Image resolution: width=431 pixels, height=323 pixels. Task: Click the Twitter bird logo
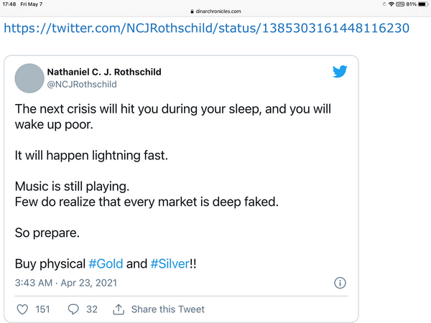[x=340, y=72]
